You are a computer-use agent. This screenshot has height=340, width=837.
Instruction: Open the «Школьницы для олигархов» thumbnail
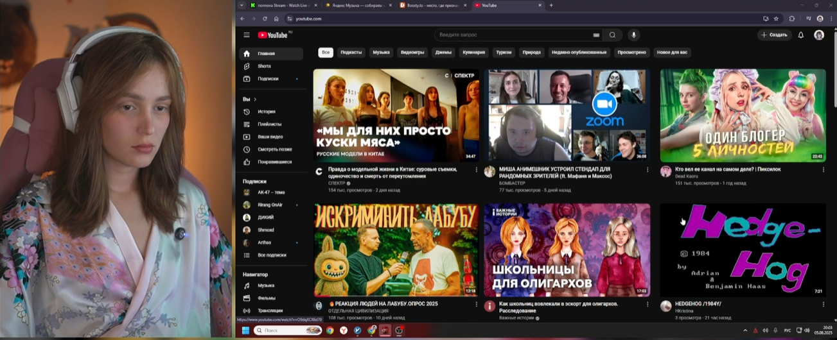[567, 250]
